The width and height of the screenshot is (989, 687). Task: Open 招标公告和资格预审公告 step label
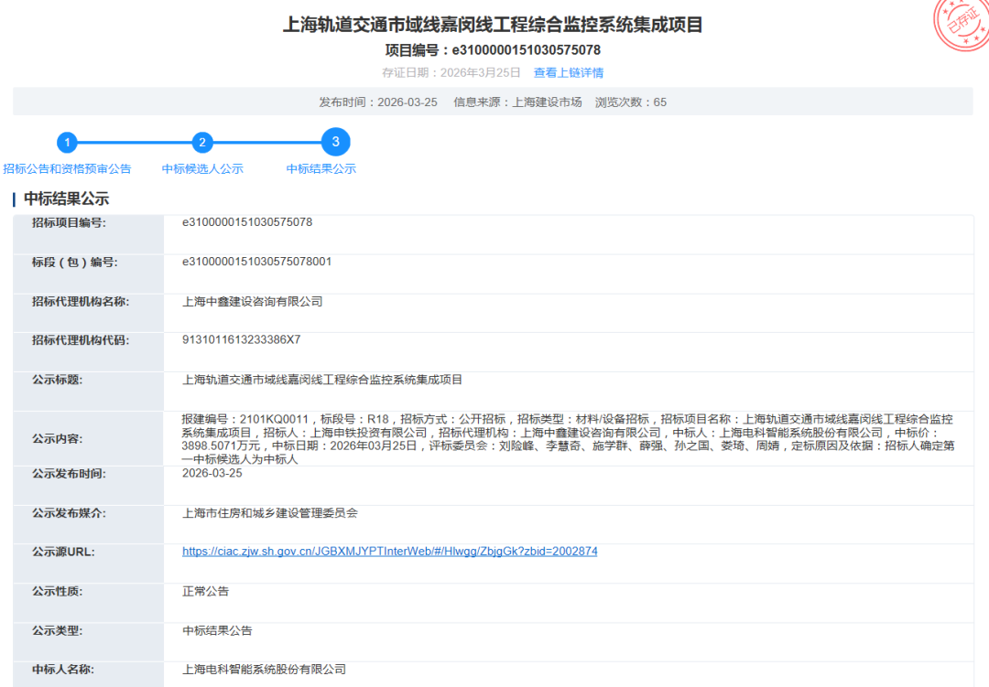[67, 169]
